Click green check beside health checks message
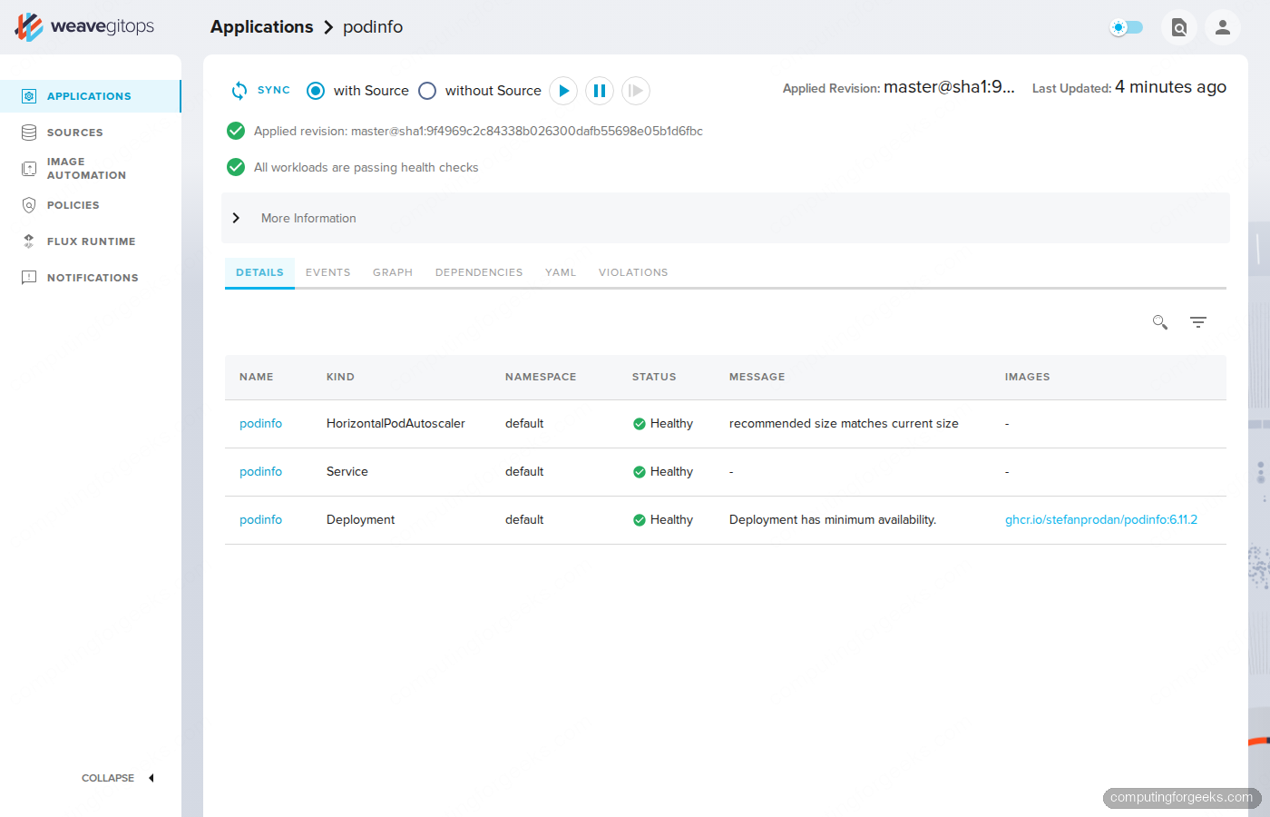 [236, 167]
